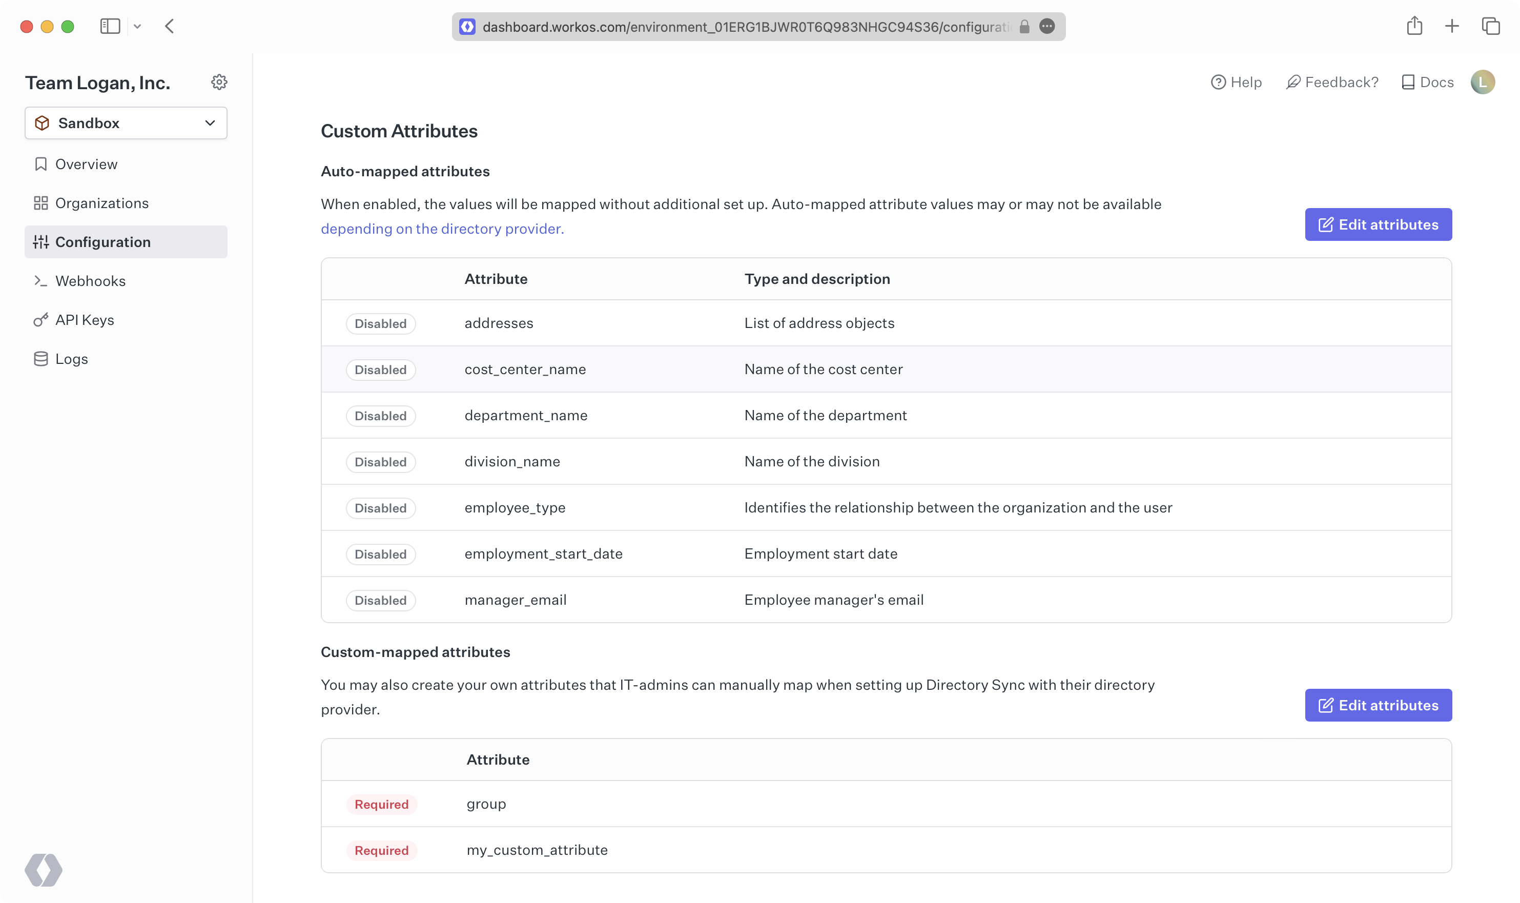The width and height of the screenshot is (1520, 903).
Task: Open the Help icon in top bar
Action: tap(1219, 81)
